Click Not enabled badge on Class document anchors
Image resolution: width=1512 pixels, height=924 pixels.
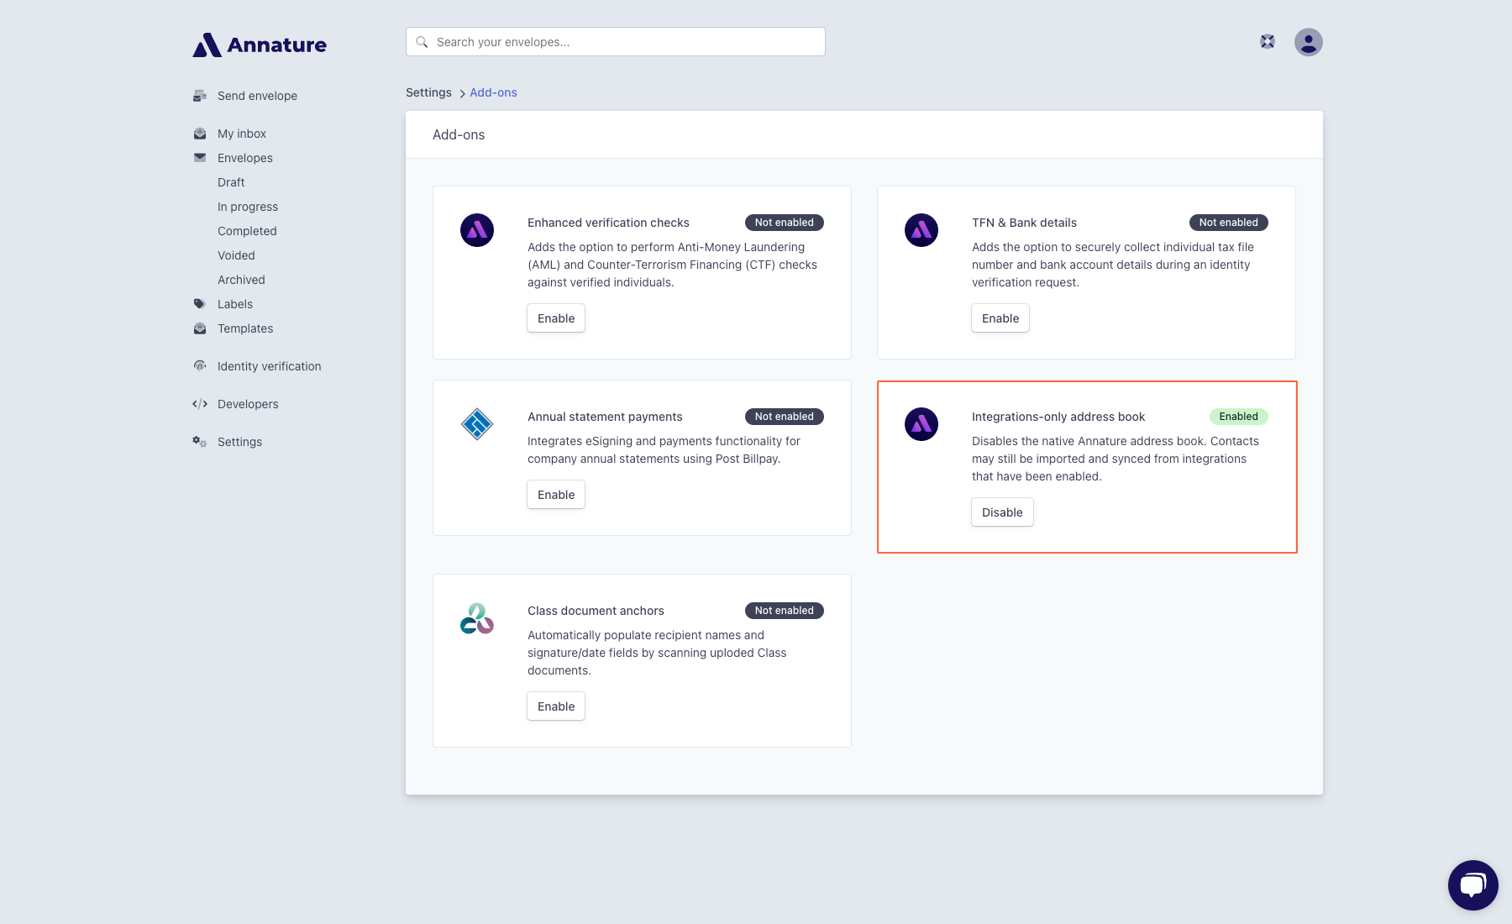785,611
